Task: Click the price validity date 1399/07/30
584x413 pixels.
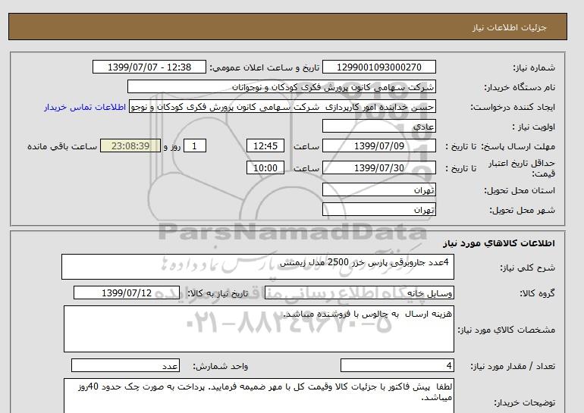Action: (x=378, y=167)
